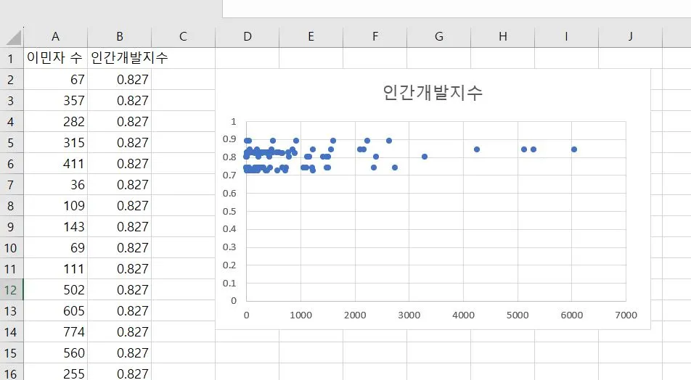Click horizontal axis label 1000
The width and height of the screenshot is (691, 380).
300,315
